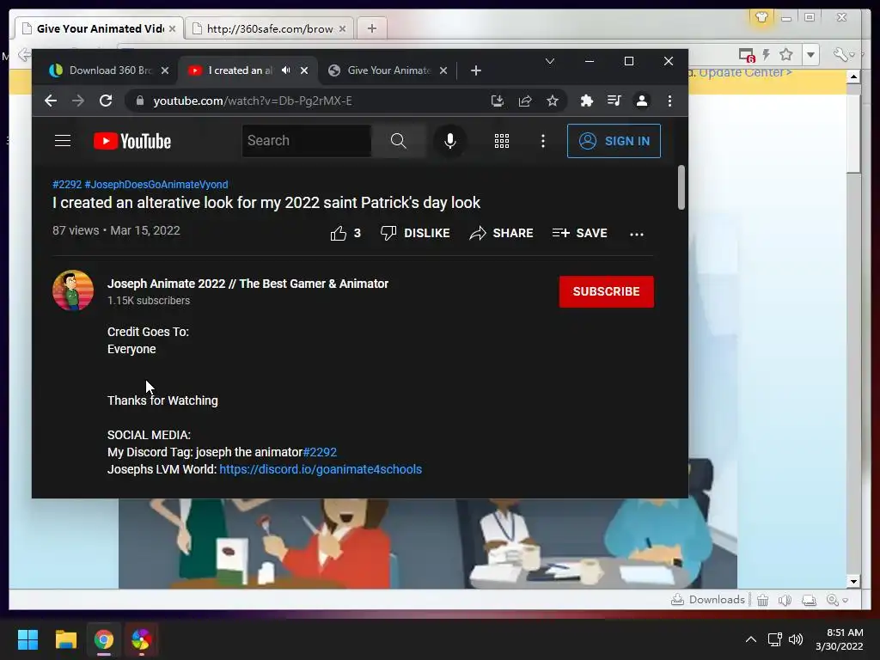880x660 pixels.
Task: Open Chrome extensions puzzle icon
Action: [x=586, y=101]
